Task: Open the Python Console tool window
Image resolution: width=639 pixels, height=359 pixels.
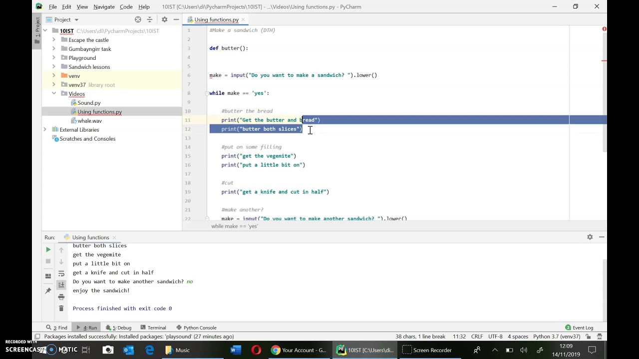Action: point(196,328)
